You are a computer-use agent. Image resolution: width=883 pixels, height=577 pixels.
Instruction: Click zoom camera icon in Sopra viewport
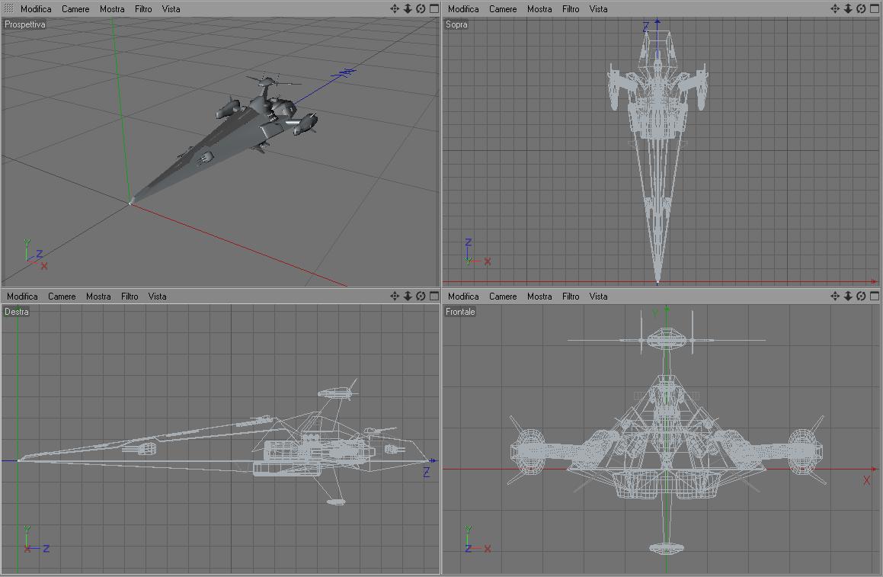[x=848, y=8]
